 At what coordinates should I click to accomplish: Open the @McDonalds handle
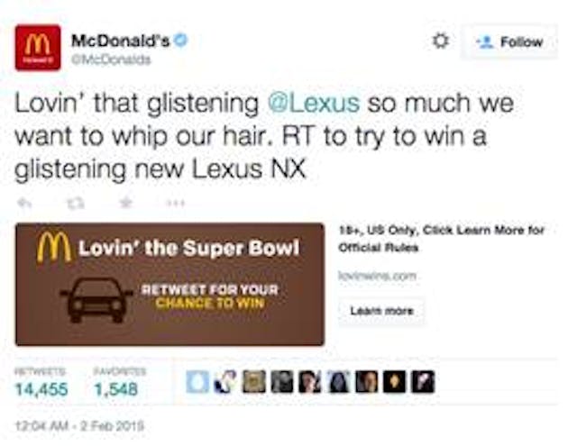[111, 59]
